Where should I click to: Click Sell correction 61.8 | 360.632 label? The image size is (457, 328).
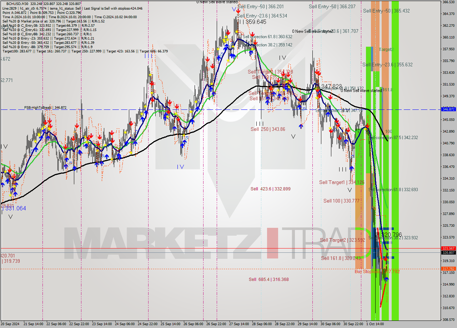click(x=267, y=37)
